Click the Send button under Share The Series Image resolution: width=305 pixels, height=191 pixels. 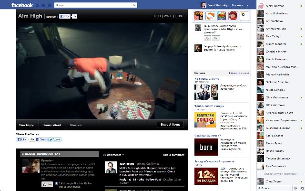pyautogui.click(x=41, y=139)
